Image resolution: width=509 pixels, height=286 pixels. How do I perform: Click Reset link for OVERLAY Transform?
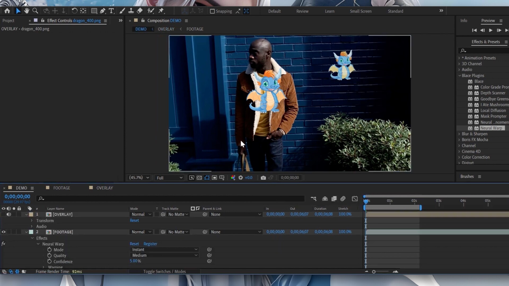tap(134, 220)
